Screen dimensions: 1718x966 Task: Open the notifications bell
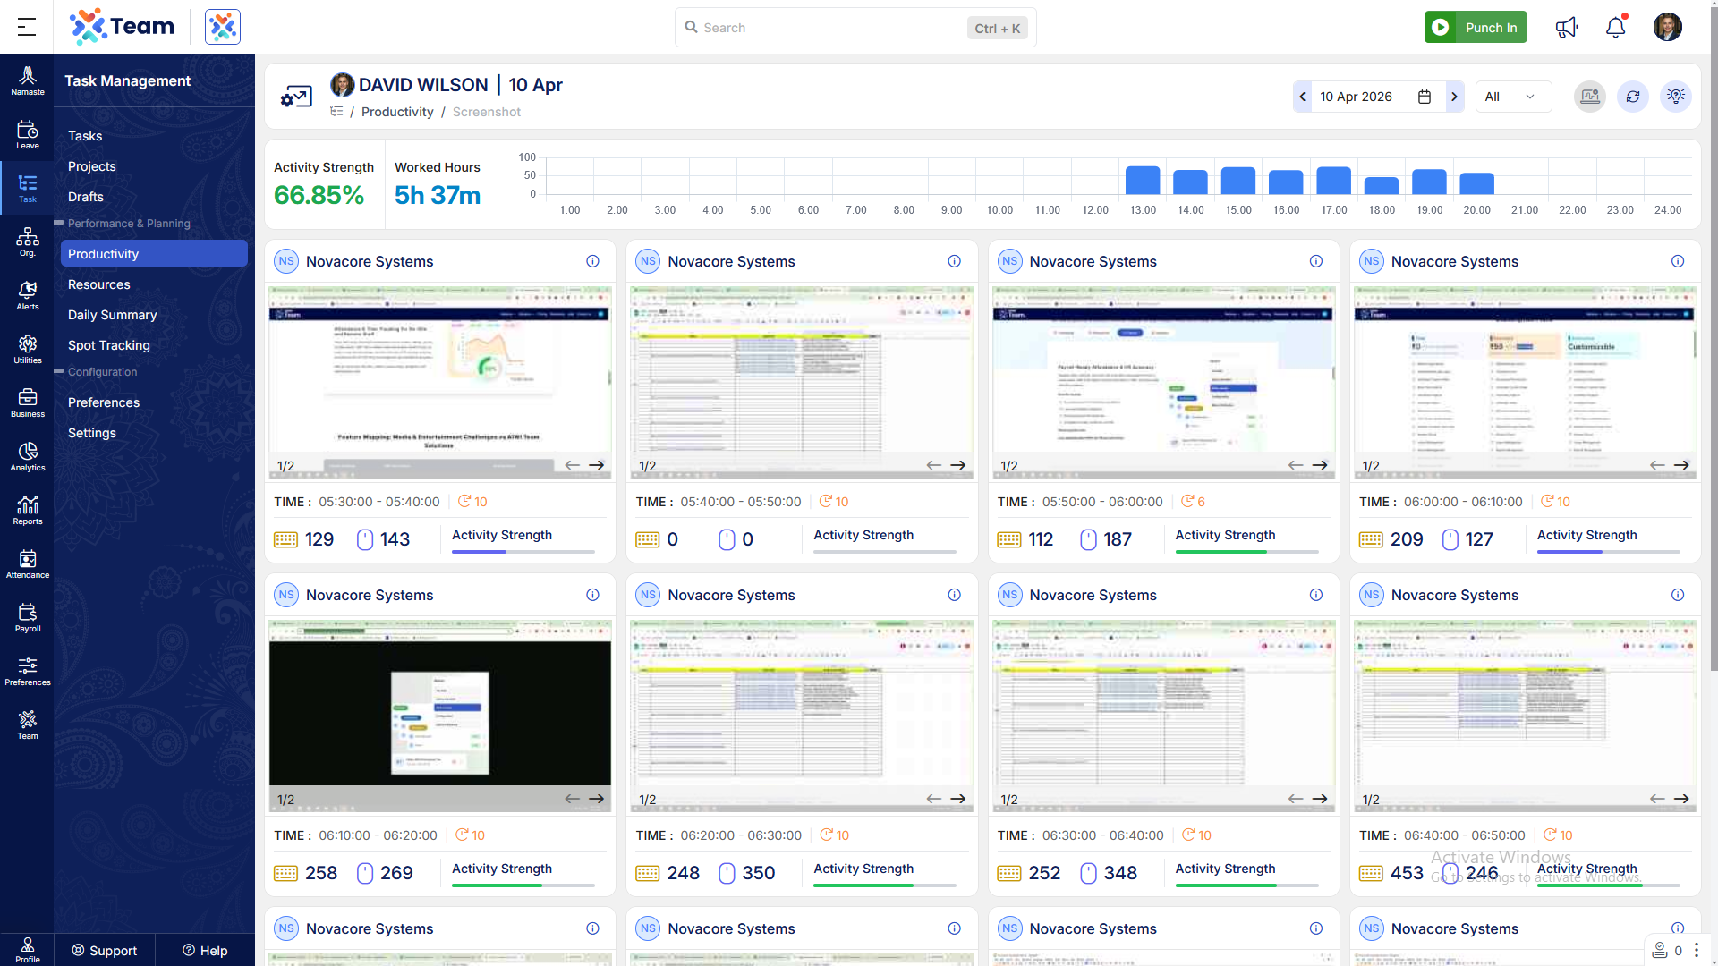point(1615,27)
